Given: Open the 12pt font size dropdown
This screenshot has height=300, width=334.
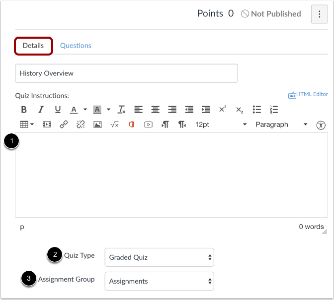Looking at the screenshot, I should pos(221,124).
